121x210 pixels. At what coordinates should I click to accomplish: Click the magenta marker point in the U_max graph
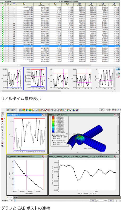[x=26, y=176]
